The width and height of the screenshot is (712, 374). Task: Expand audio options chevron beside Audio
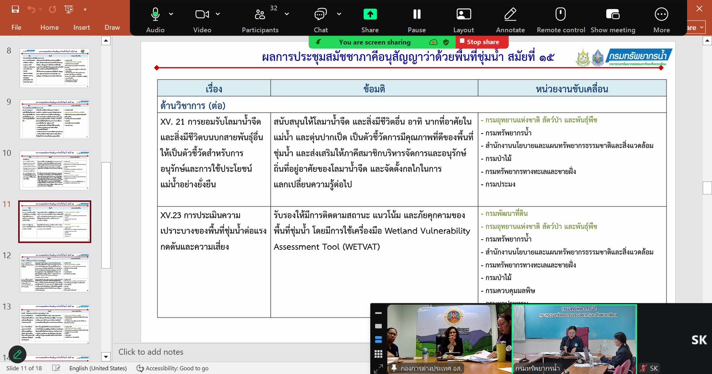point(171,14)
